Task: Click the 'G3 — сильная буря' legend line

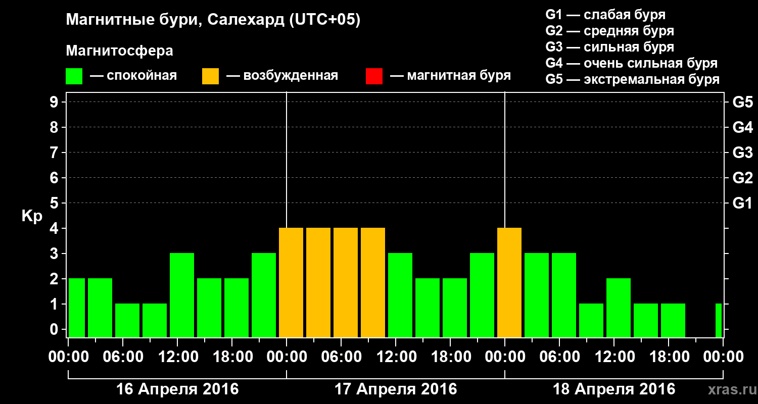Action: click(609, 47)
